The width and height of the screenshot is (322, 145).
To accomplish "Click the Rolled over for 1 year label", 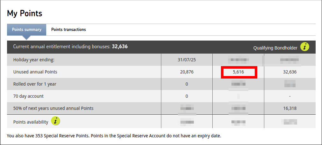I will (x=35, y=84).
